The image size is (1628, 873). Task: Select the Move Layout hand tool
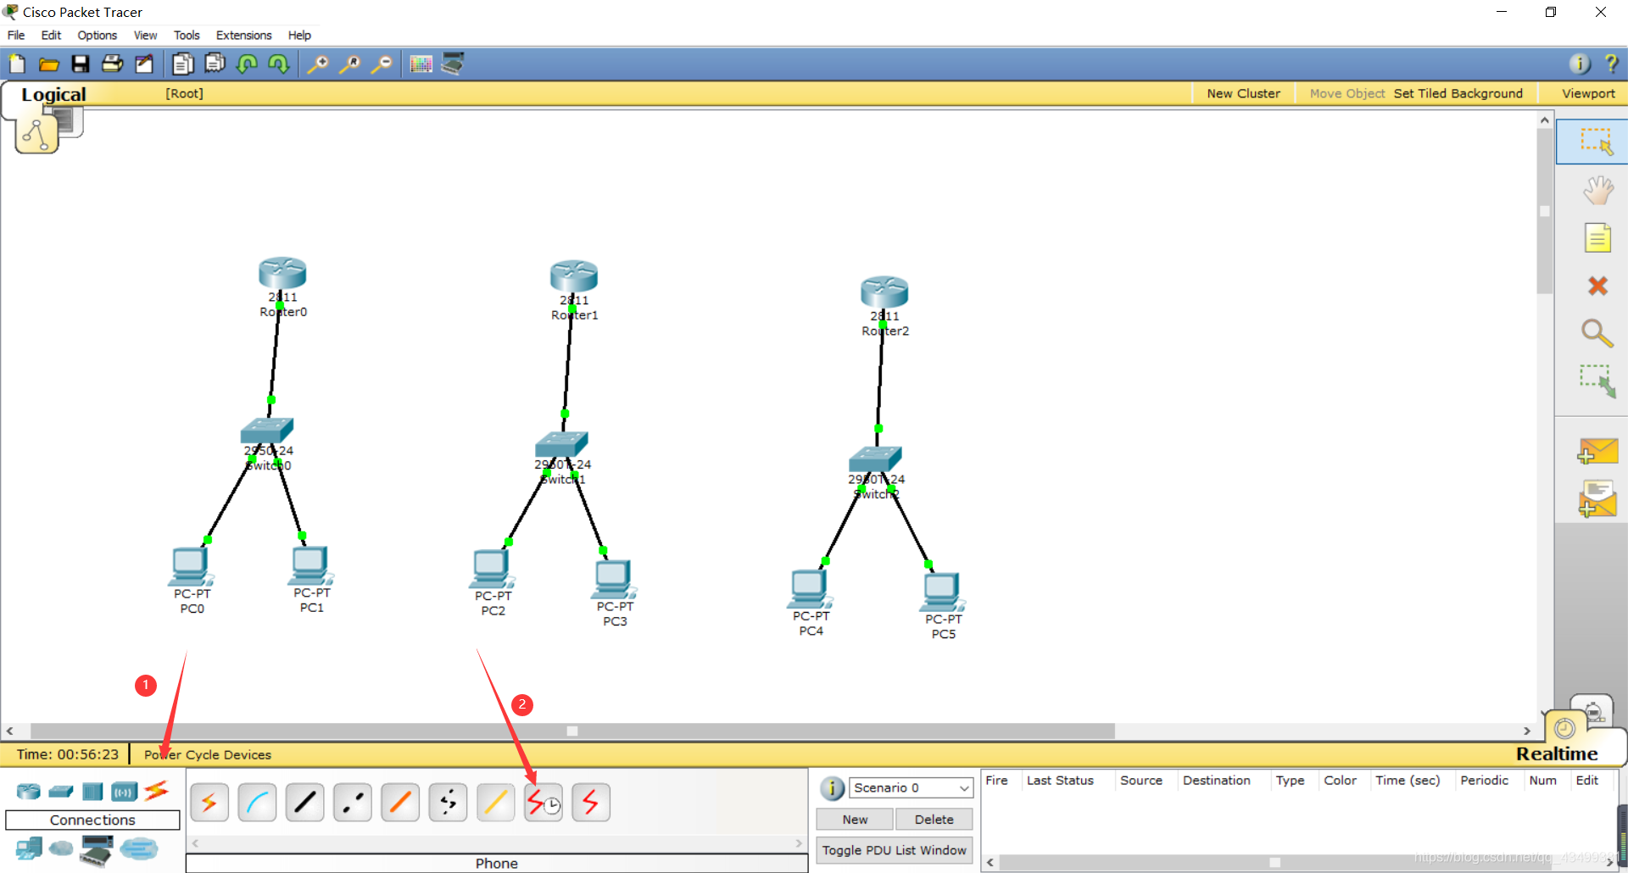pyautogui.click(x=1597, y=190)
